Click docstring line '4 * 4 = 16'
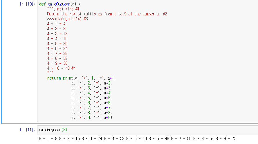Screen dimensions: 258x144 [57, 39]
